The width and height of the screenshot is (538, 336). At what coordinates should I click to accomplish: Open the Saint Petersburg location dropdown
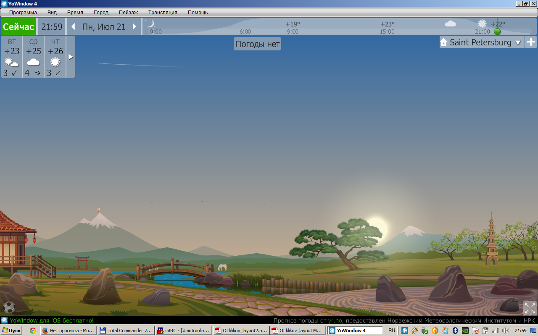tap(518, 42)
